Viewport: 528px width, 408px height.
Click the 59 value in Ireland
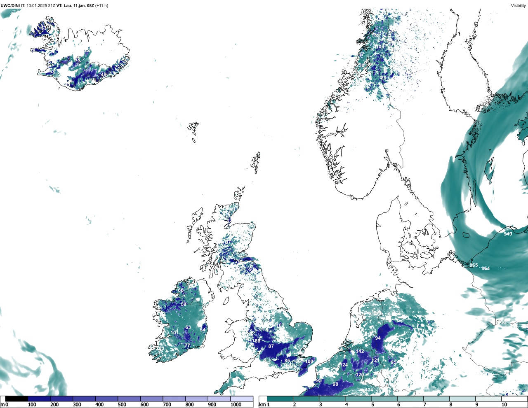(x=184, y=305)
